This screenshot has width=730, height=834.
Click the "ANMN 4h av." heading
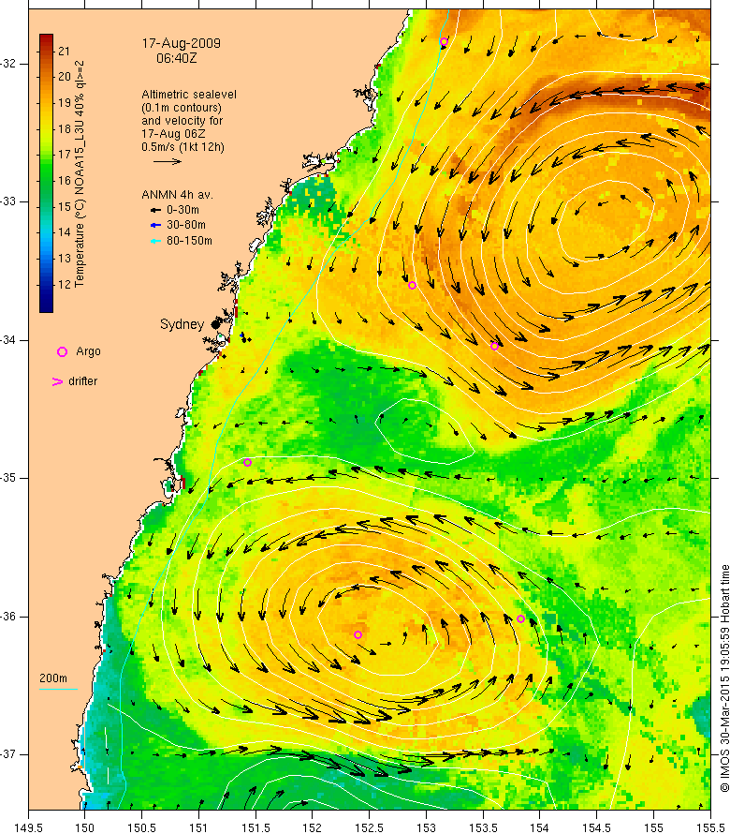pos(177,195)
